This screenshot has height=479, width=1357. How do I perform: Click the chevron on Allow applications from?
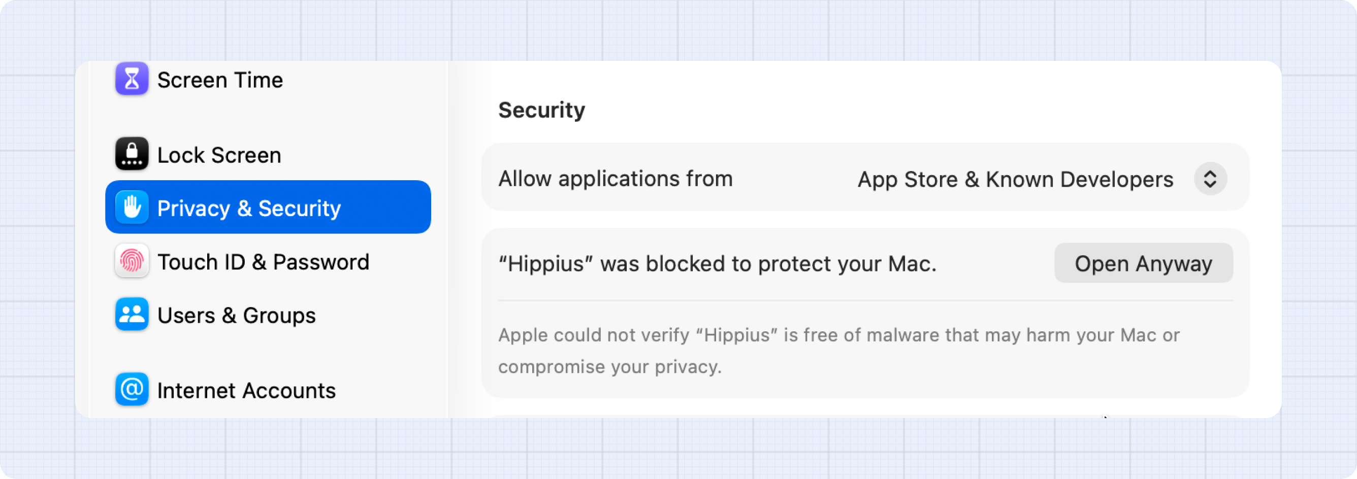coord(1210,179)
